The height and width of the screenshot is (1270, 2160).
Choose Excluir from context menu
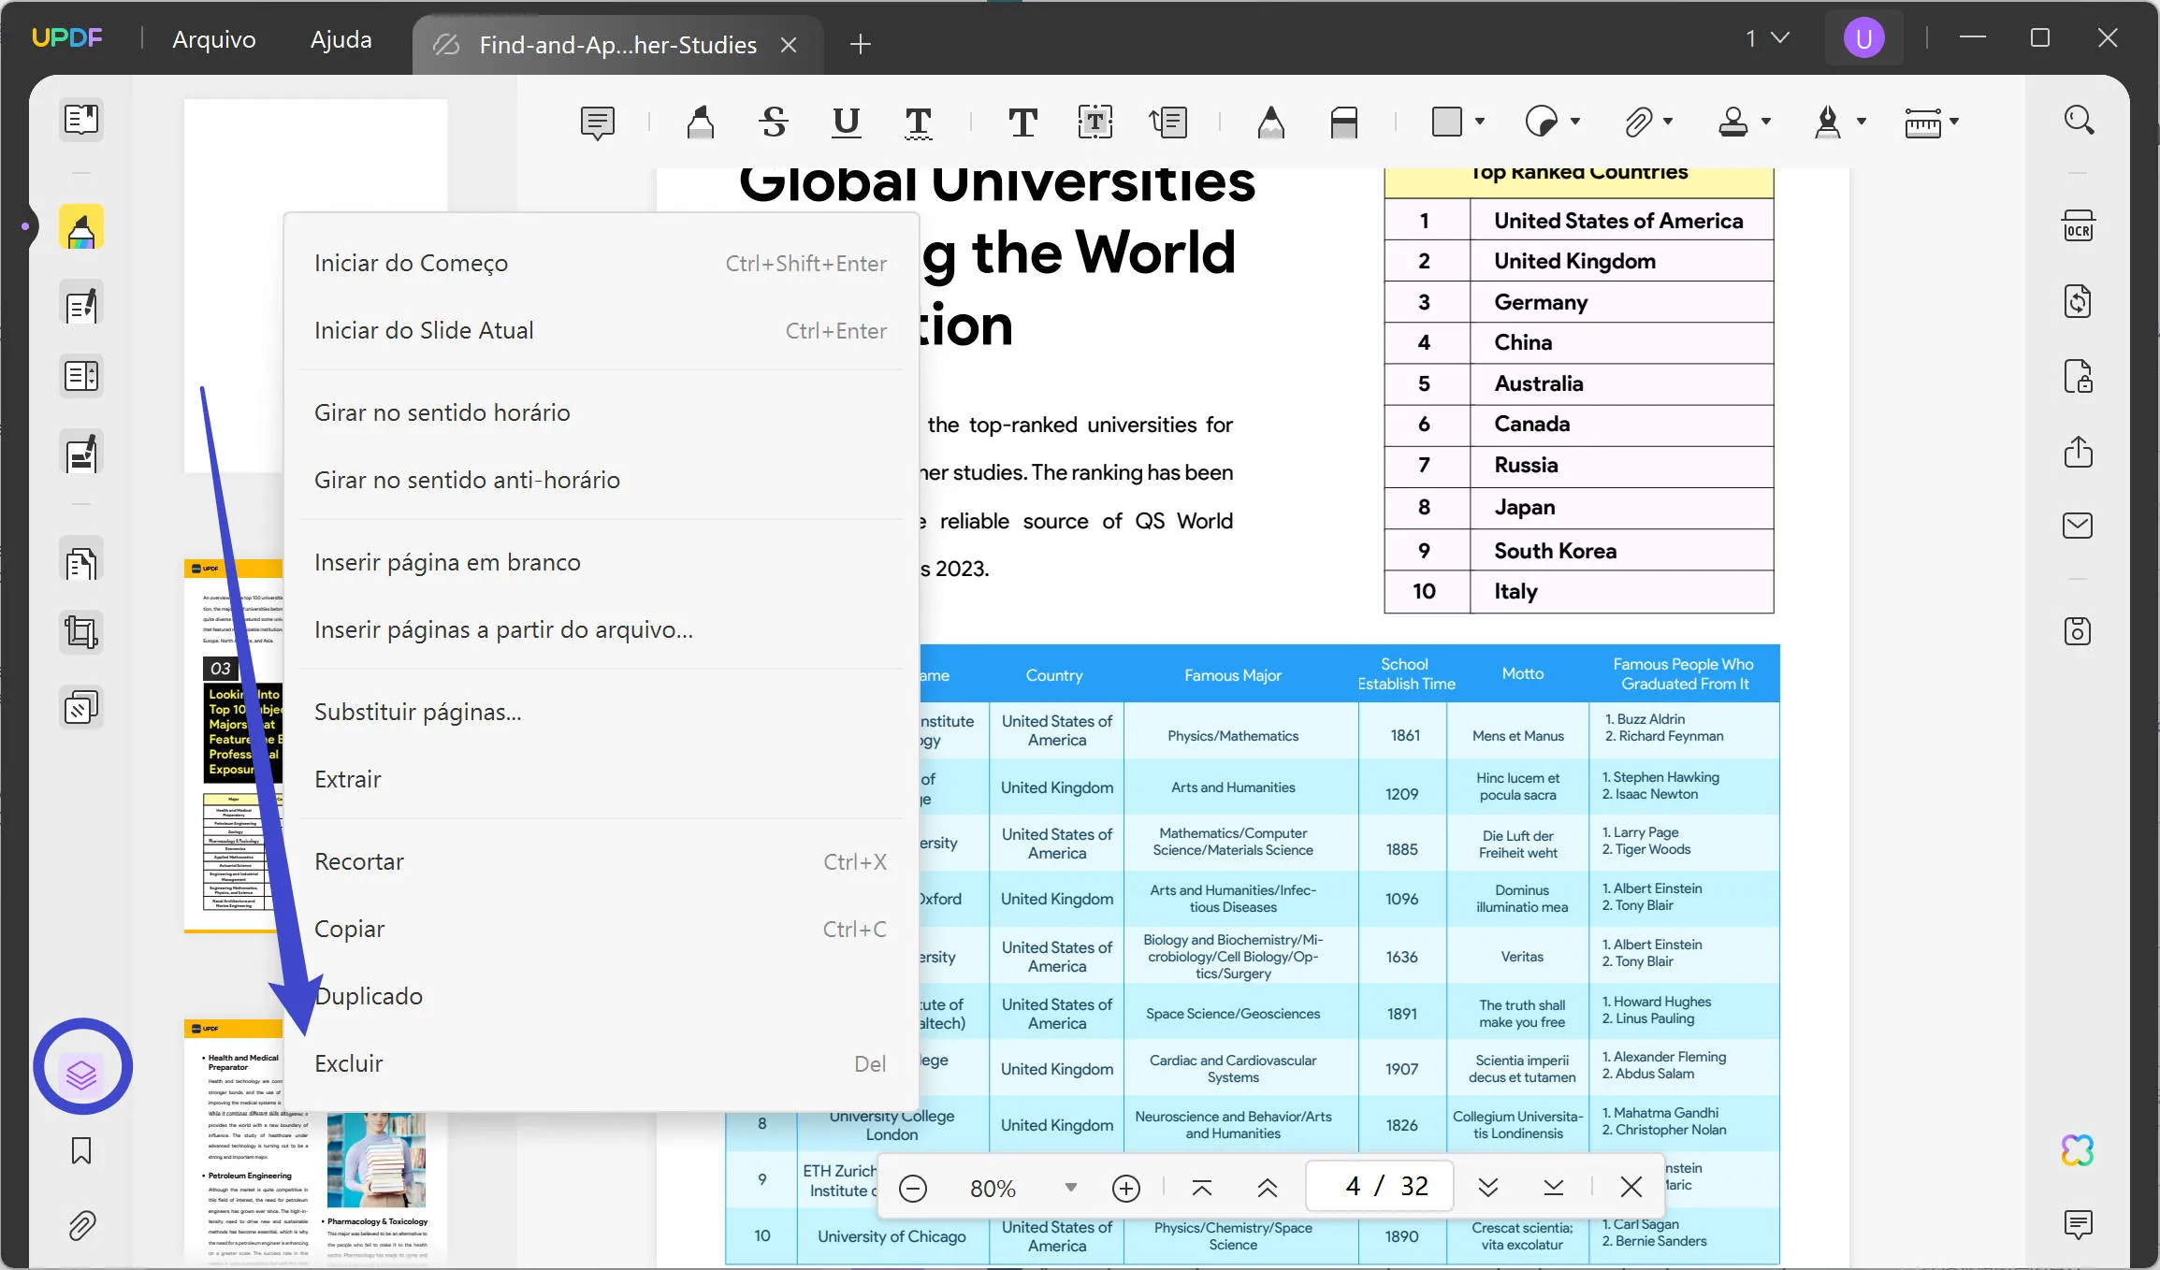pyautogui.click(x=348, y=1063)
